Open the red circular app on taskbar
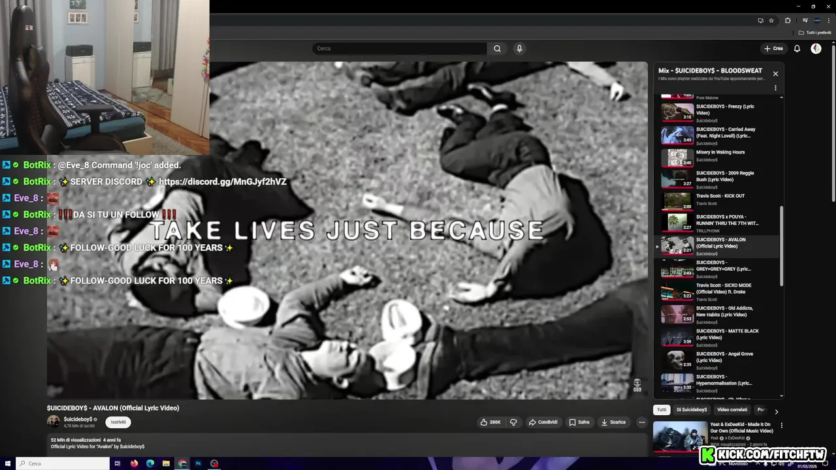836x470 pixels. coord(214,463)
